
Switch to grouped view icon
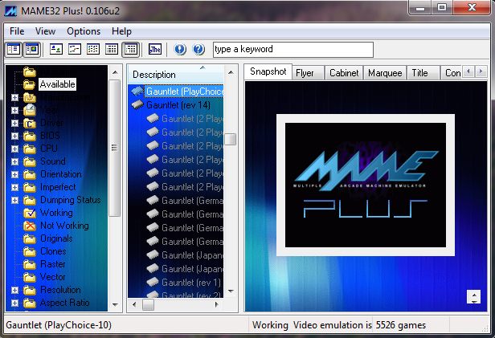(131, 49)
